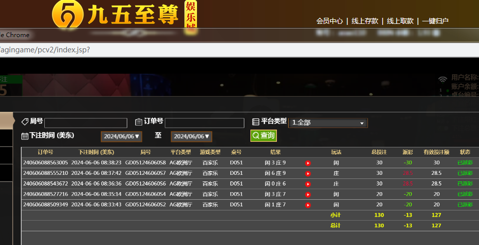Screen dimensions: 479x245
Task: Open the start date picker before 至
Action: pyautogui.click(x=121, y=136)
